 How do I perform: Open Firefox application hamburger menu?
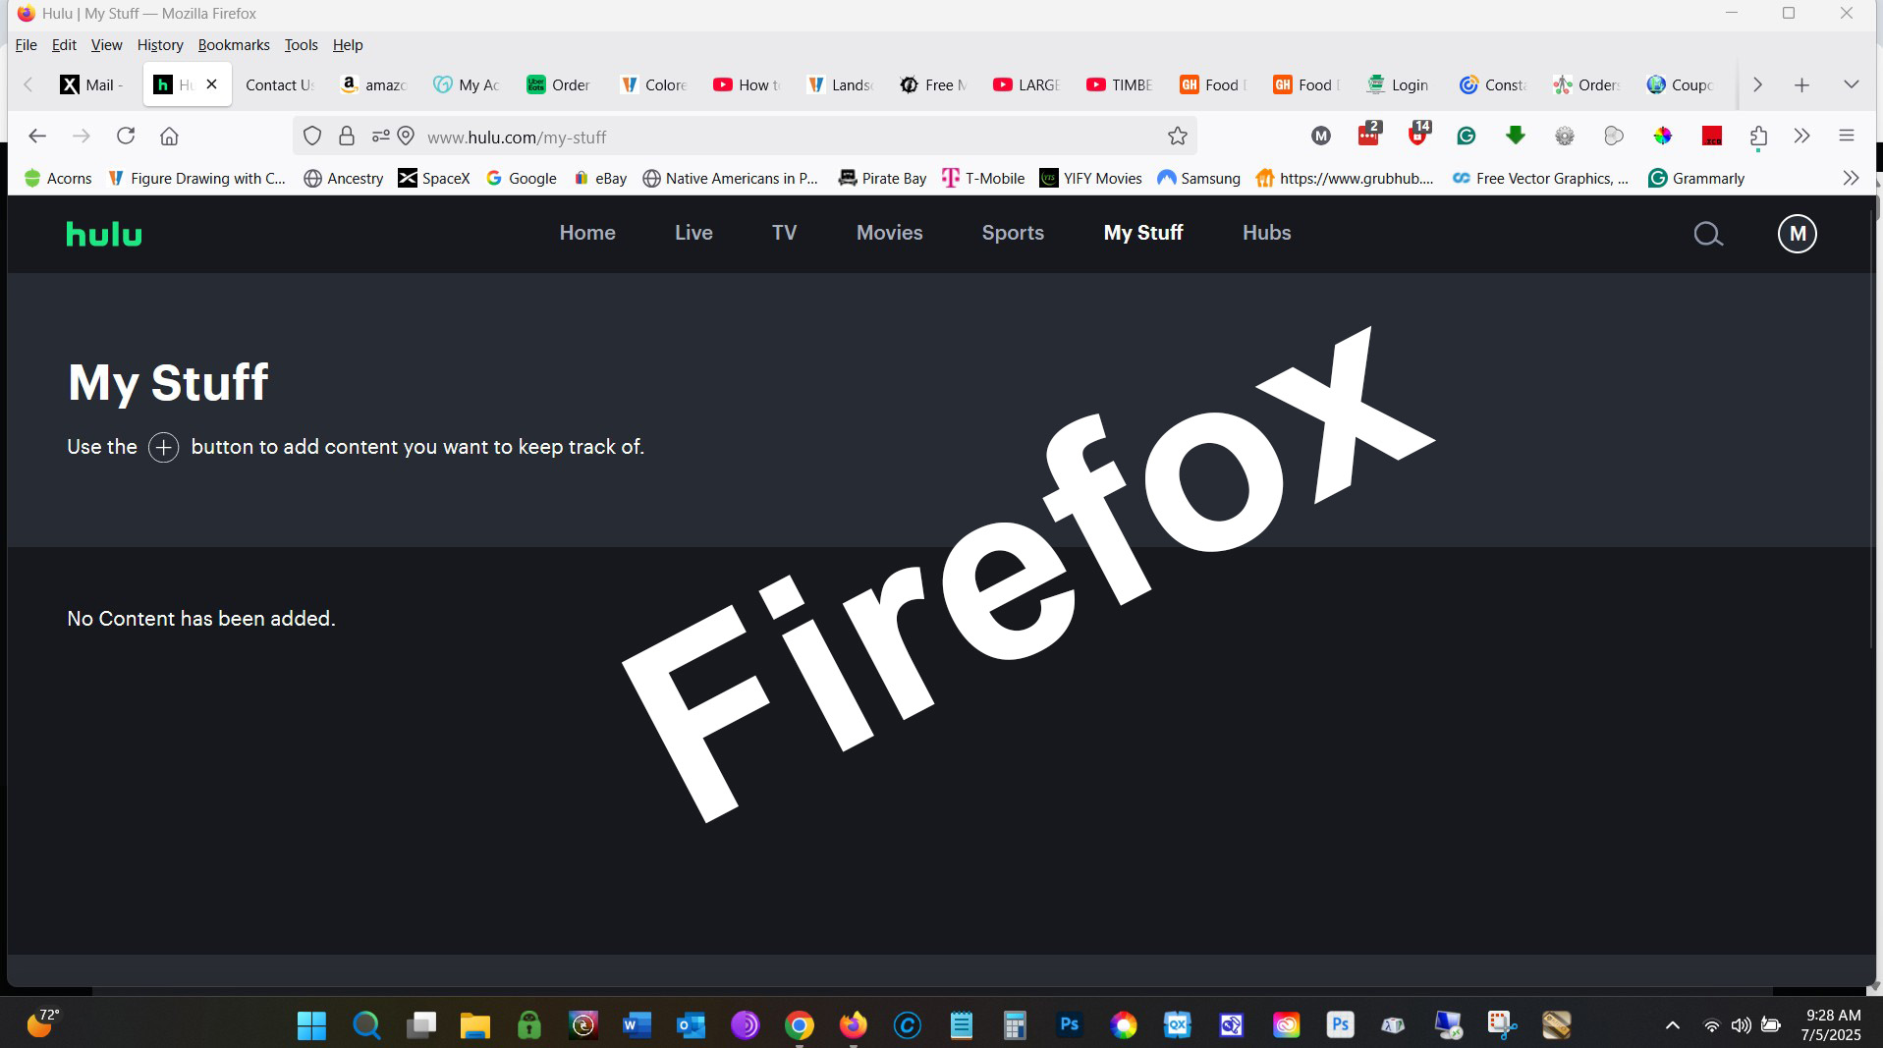(x=1847, y=136)
